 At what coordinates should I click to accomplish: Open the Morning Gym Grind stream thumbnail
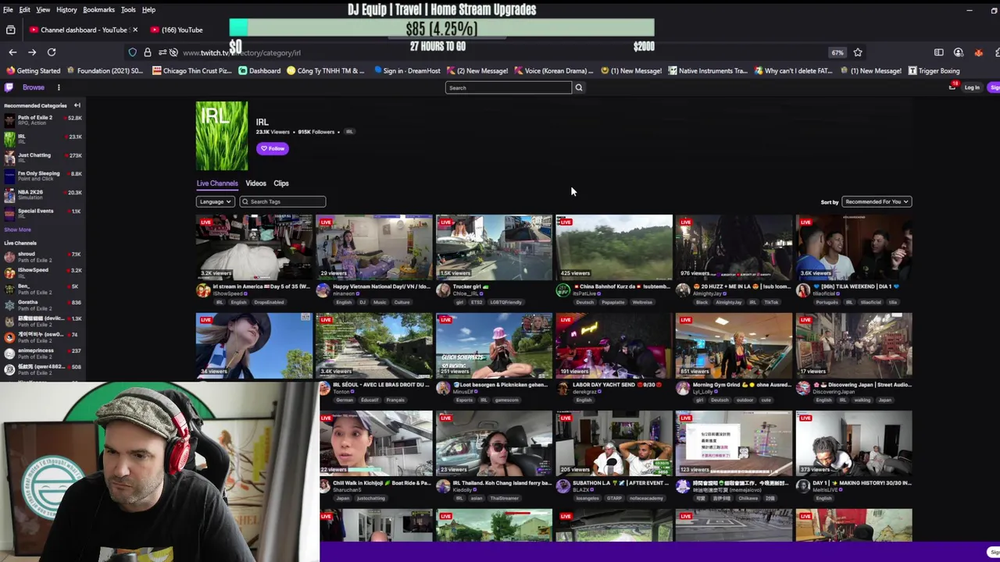tap(734, 346)
